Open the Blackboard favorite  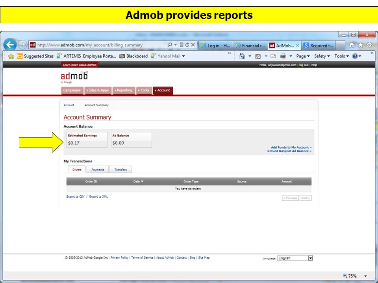tap(133, 56)
